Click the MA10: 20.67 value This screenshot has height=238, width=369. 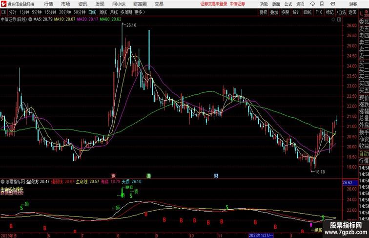pyautogui.click(x=64, y=20)
